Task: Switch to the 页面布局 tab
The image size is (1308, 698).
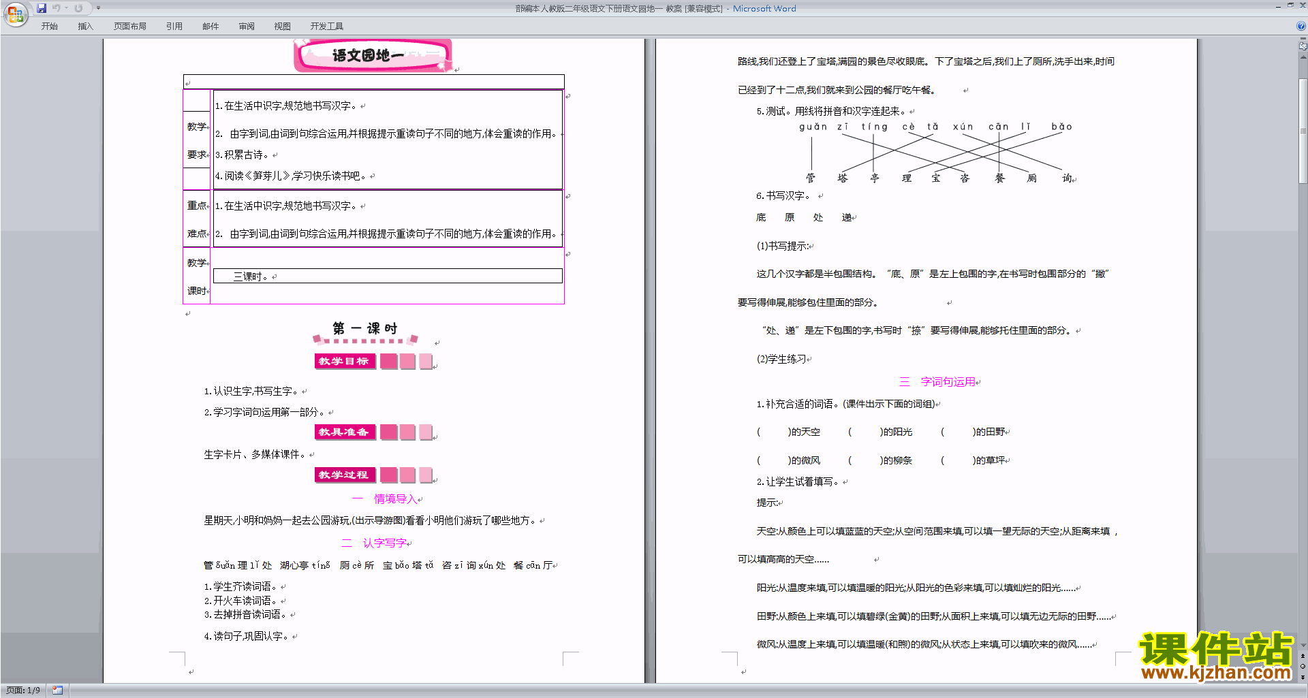Action: coord(130,27)
